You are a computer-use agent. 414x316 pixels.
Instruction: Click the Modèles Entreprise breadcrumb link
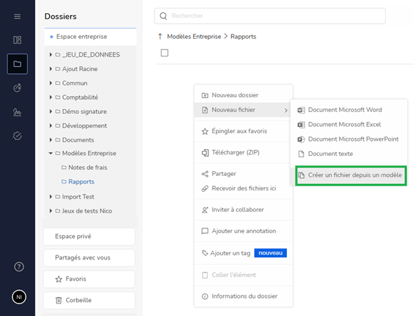click(194, 37)
